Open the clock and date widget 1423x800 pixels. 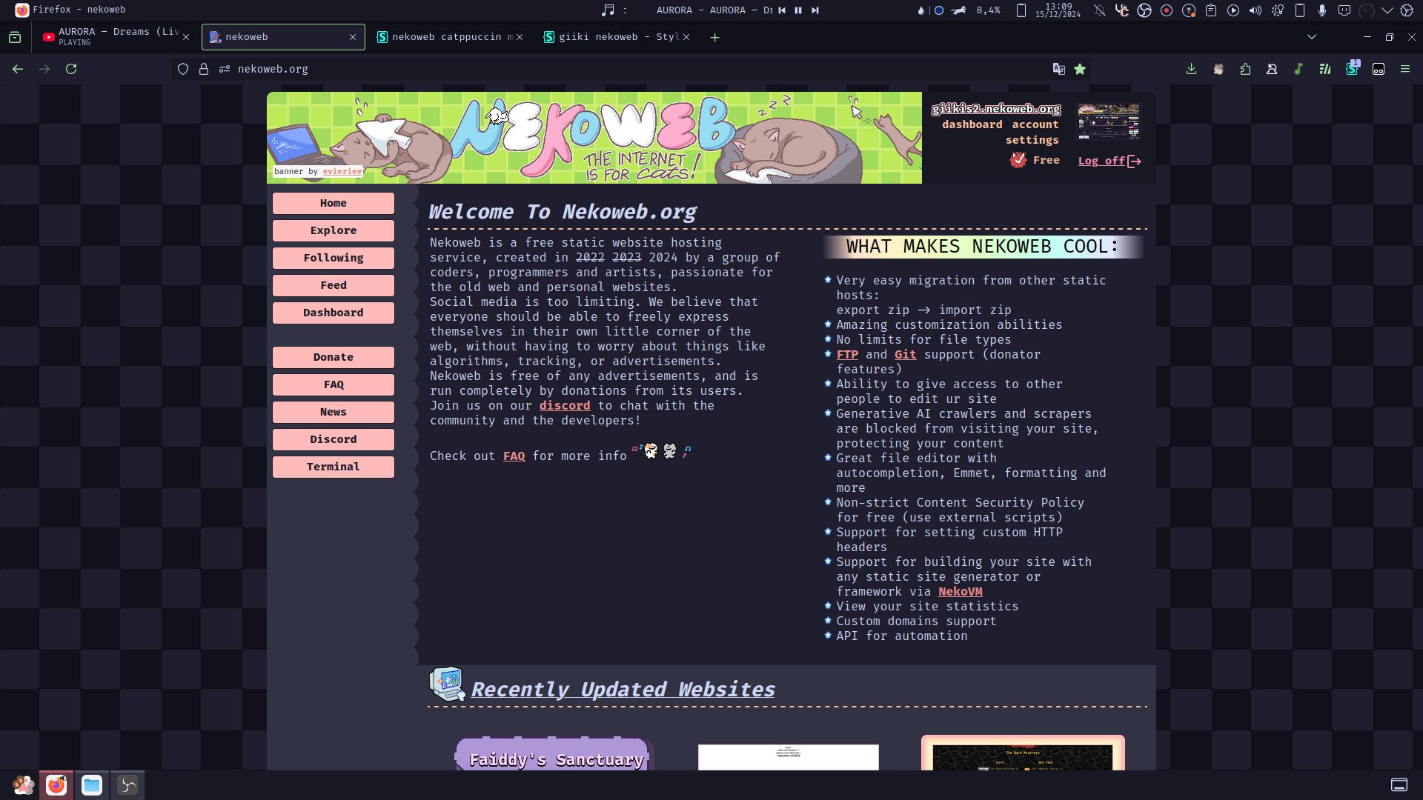pyautogui.click(x=1058, y=10)
